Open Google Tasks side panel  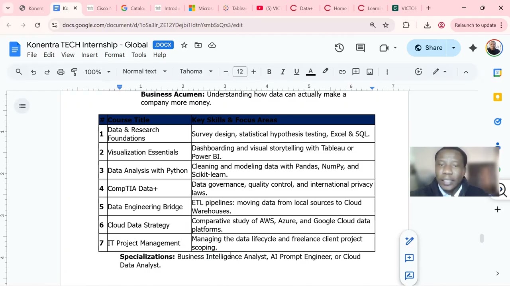[x=498, y=122]
